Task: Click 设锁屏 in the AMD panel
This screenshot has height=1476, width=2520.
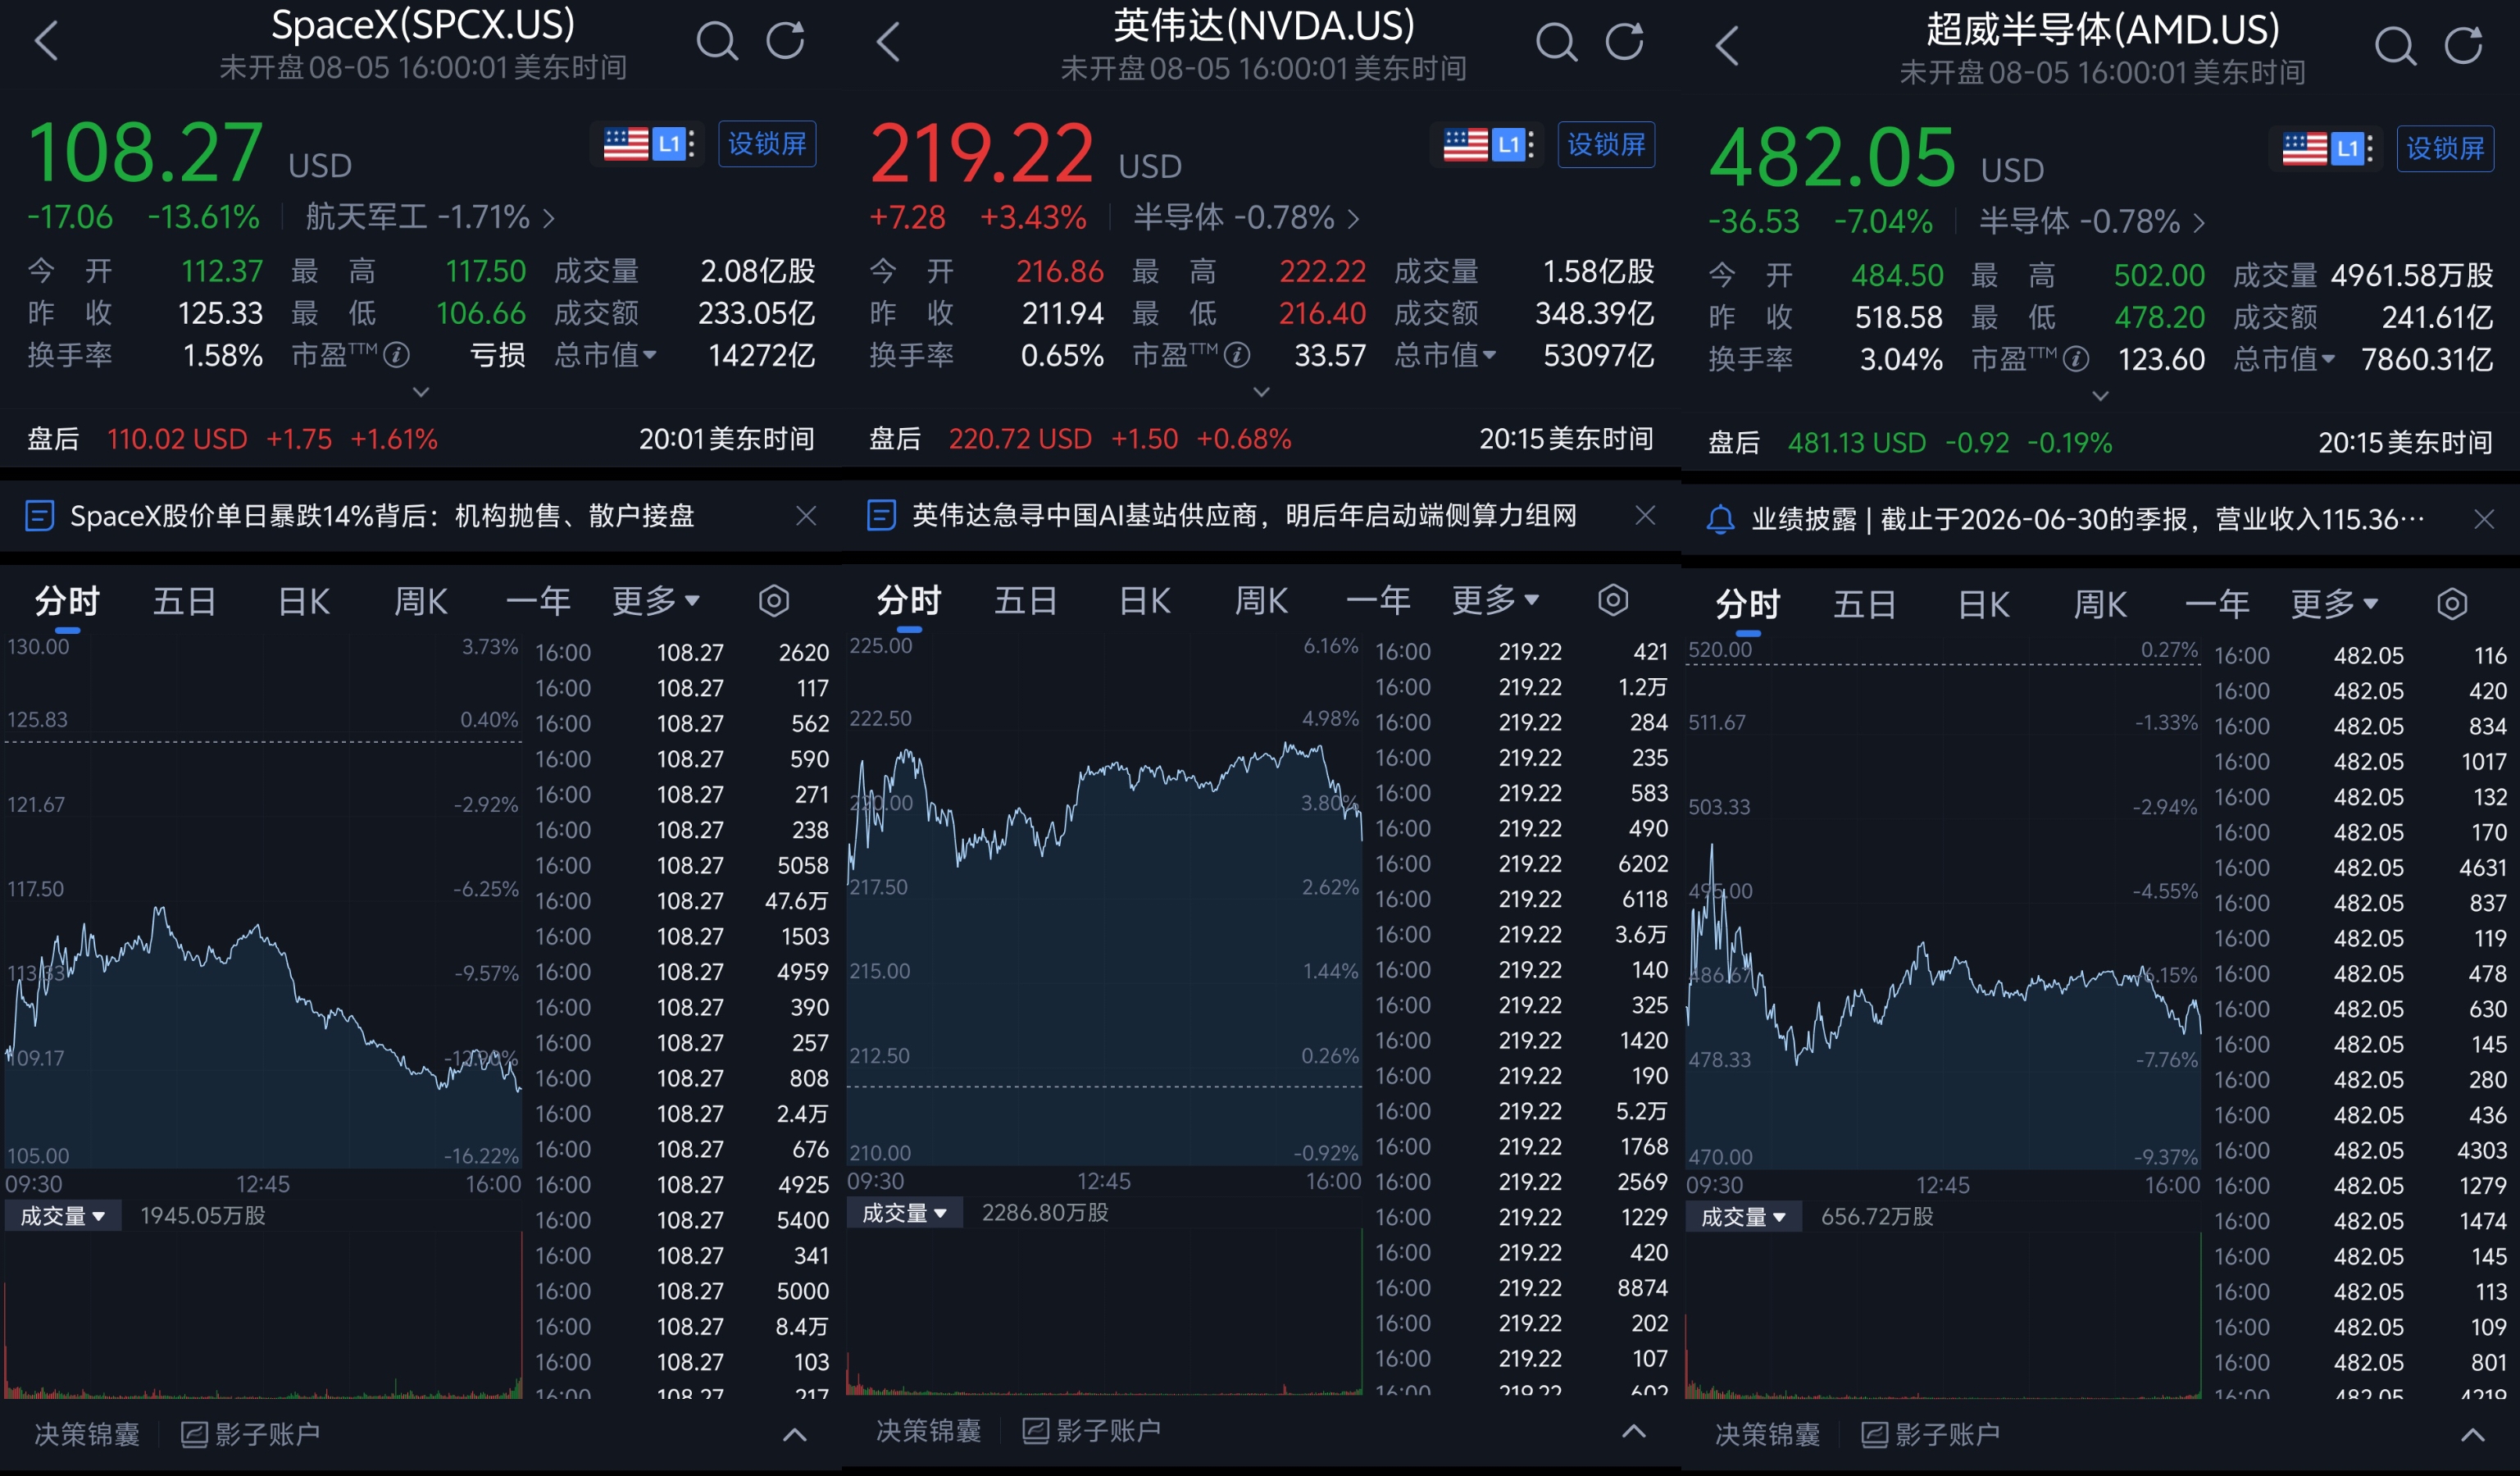Action: tap(2445, 148)
